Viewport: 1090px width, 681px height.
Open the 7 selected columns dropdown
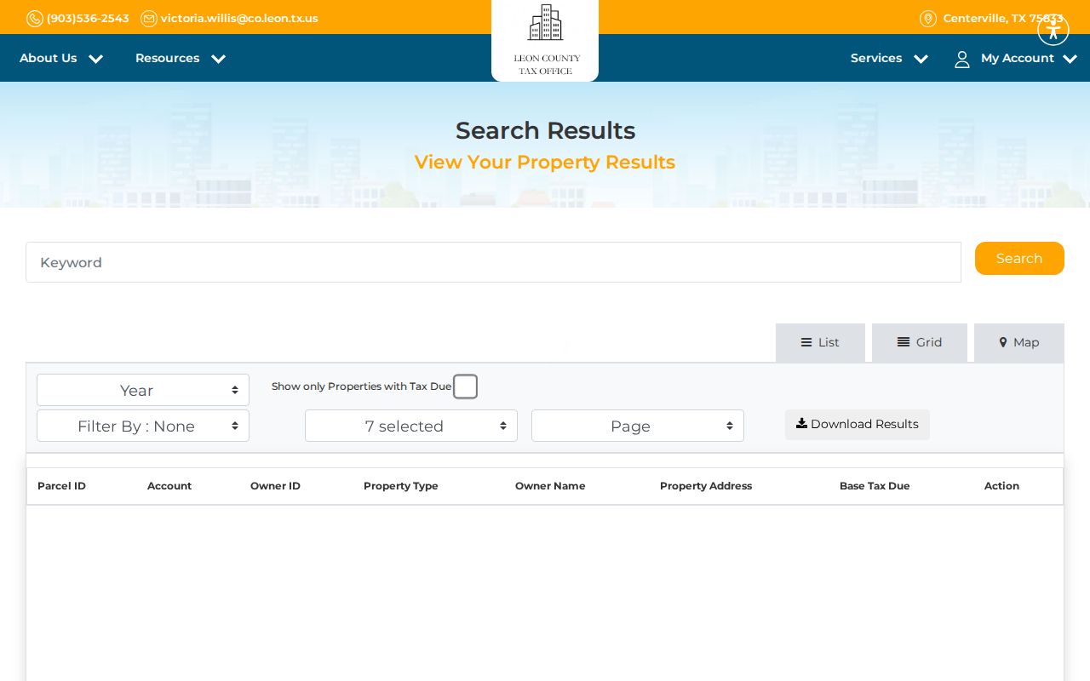(x=411, y=426)
